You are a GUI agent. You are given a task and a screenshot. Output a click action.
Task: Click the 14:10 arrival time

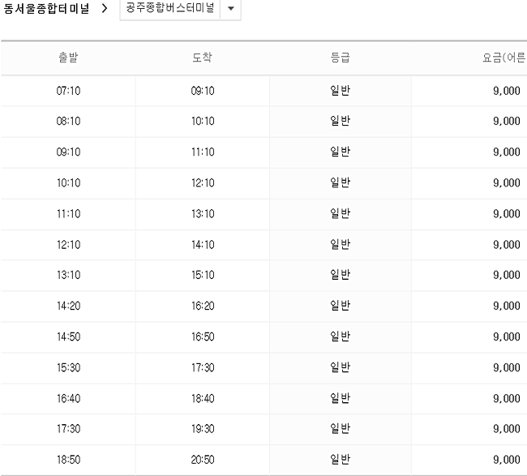[203, 245]
